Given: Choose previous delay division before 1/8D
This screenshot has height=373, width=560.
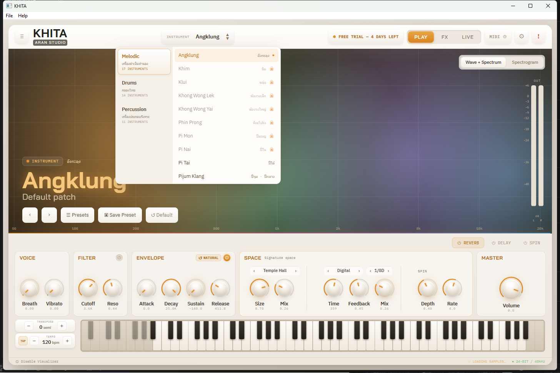Looking at the screenshot, I should [x=370, y=271].
